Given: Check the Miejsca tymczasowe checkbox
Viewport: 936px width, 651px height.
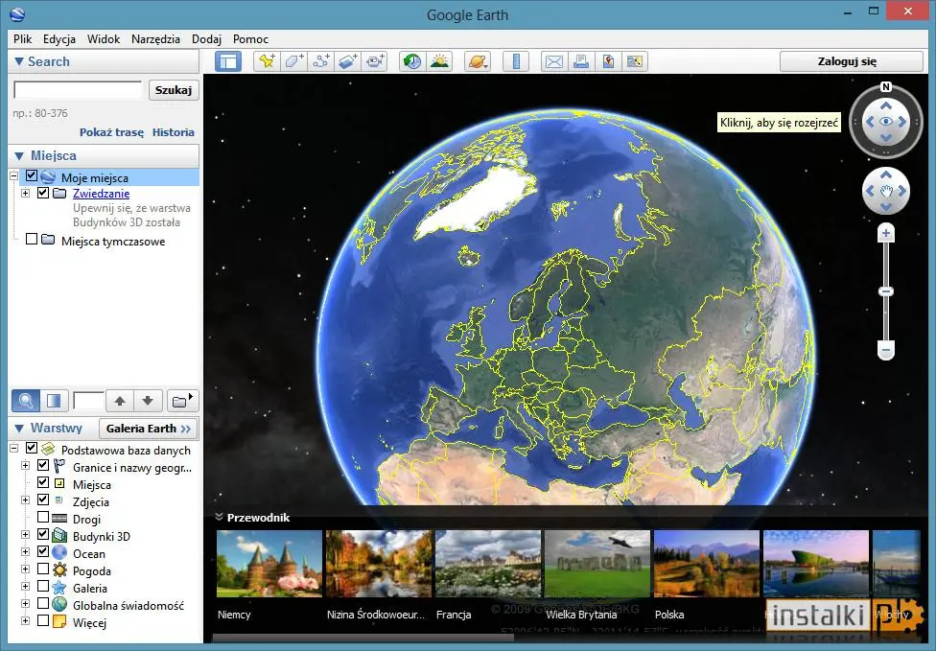Looking at the screenshot, I should [x=32, y=240].
